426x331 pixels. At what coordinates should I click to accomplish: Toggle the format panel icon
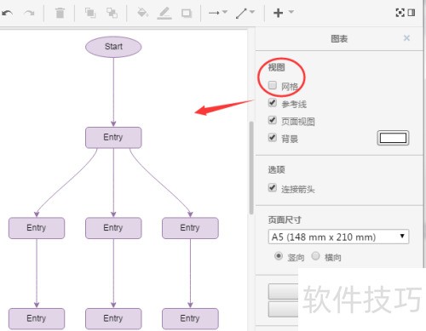pos(412,13)
